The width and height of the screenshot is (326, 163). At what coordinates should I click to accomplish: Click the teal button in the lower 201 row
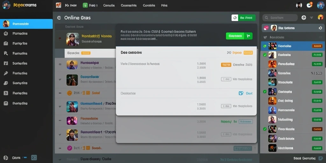(243, 148)
